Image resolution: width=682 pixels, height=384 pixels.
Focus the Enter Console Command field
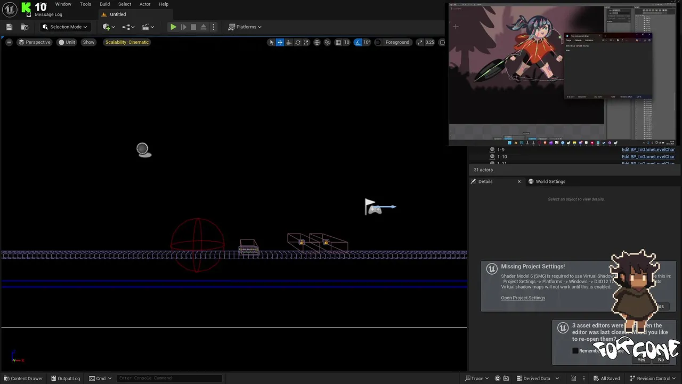[169, 378]
